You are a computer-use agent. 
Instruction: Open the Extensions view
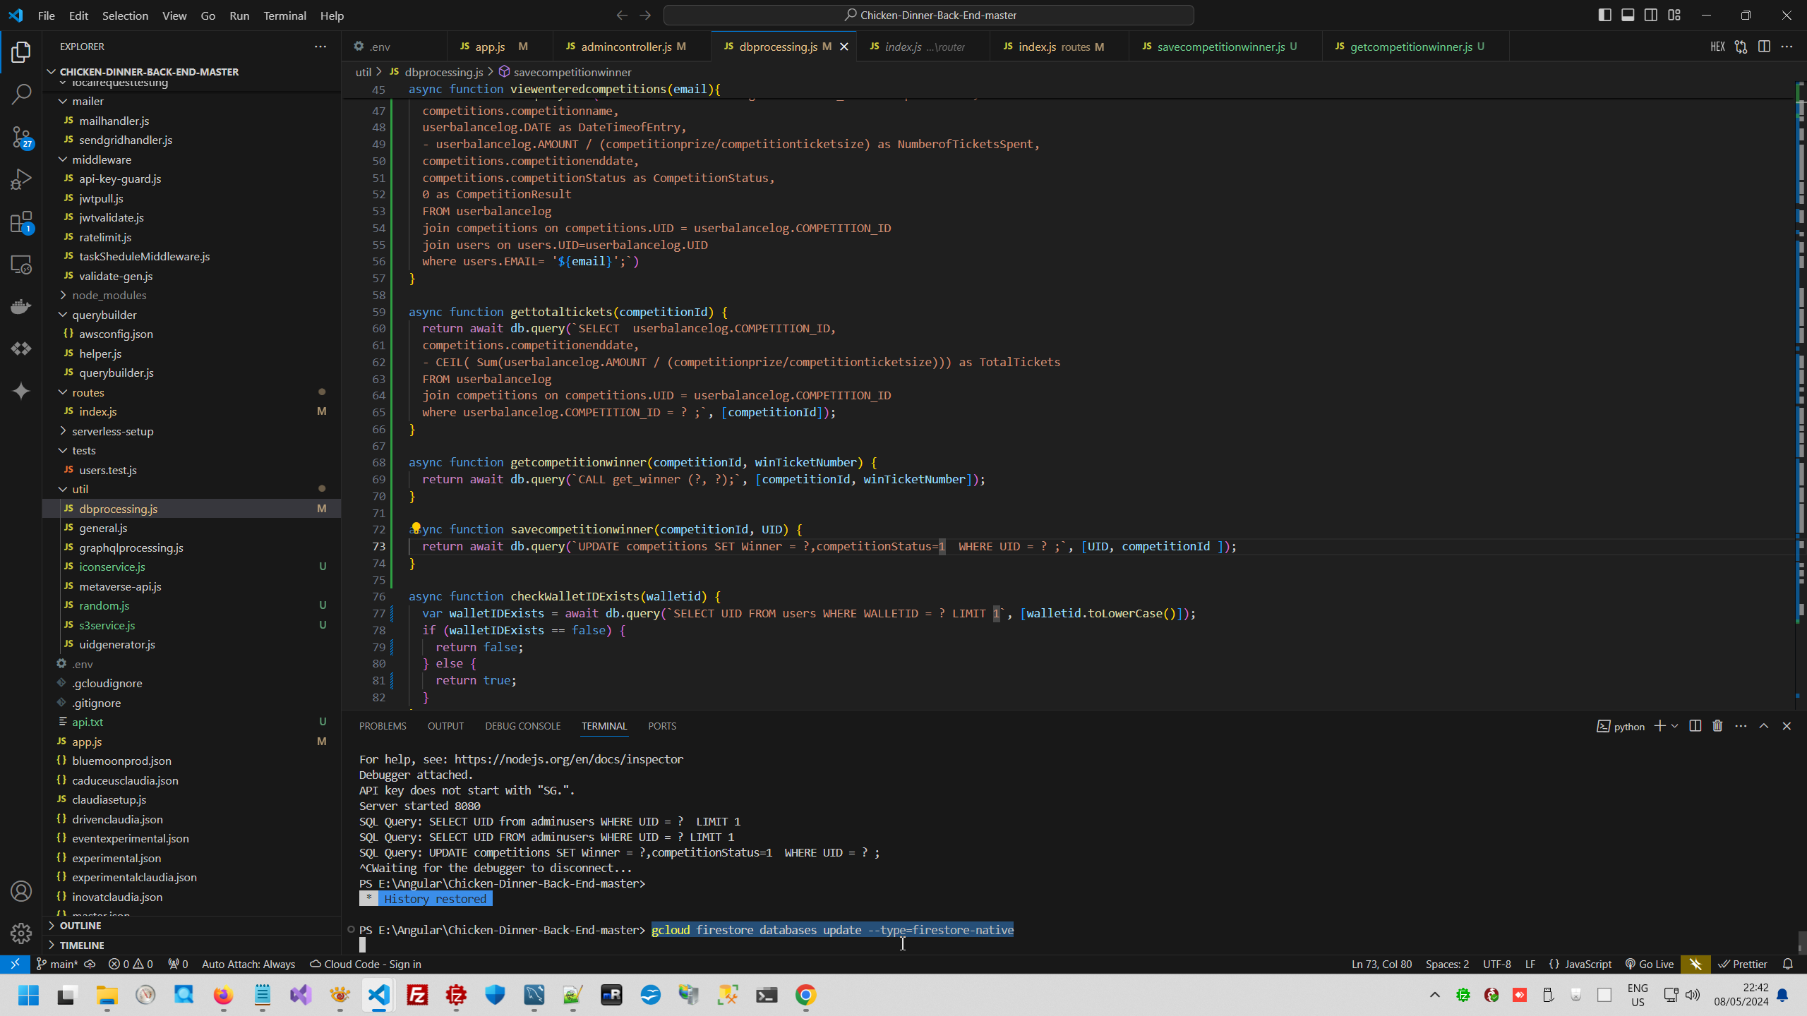pos(21,222)
